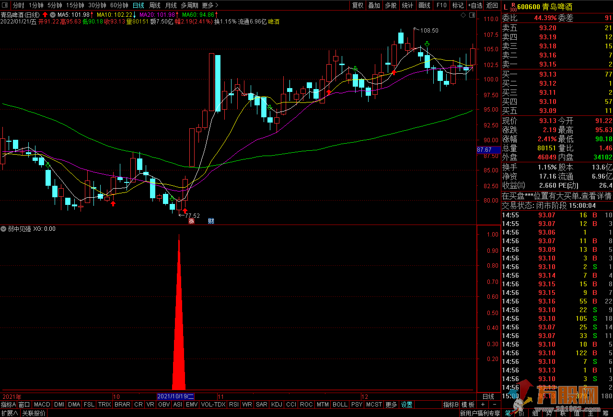Activate the 画线 drawing tool
The image size is (613, 417).
(x=425, y=5)
